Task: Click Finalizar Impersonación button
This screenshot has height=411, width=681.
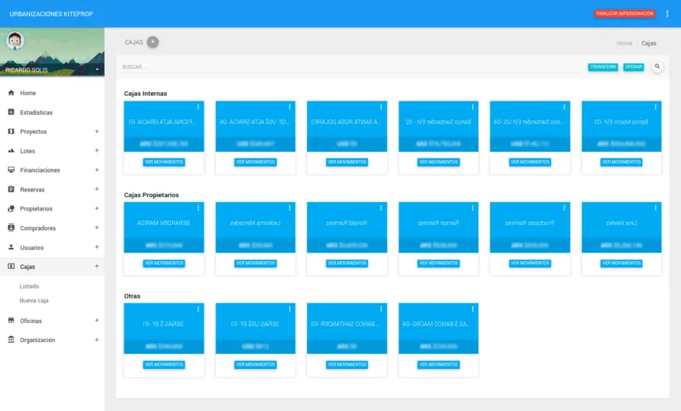Action: tap(625, 14)
